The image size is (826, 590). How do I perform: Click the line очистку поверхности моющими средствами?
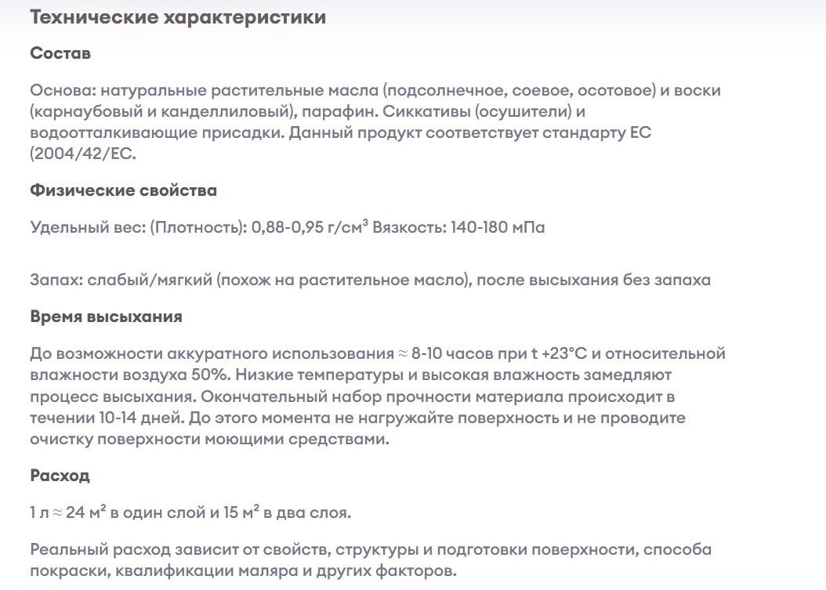coord(210,440)
